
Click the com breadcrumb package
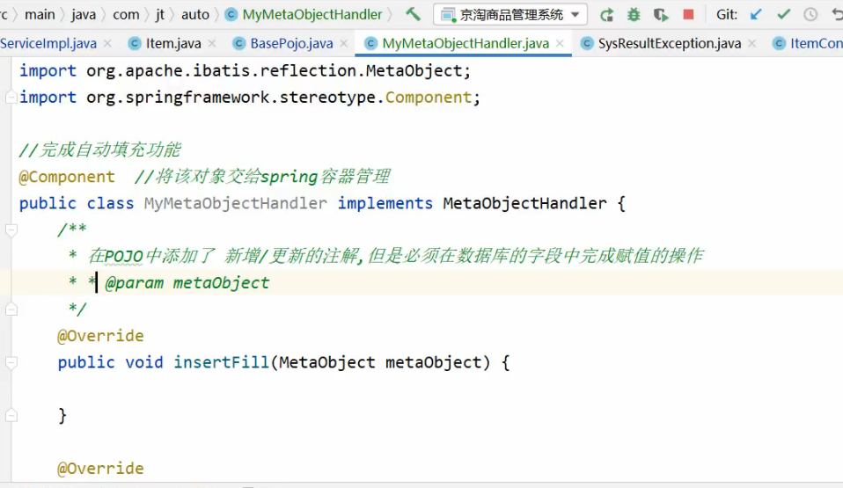(126, 15)
